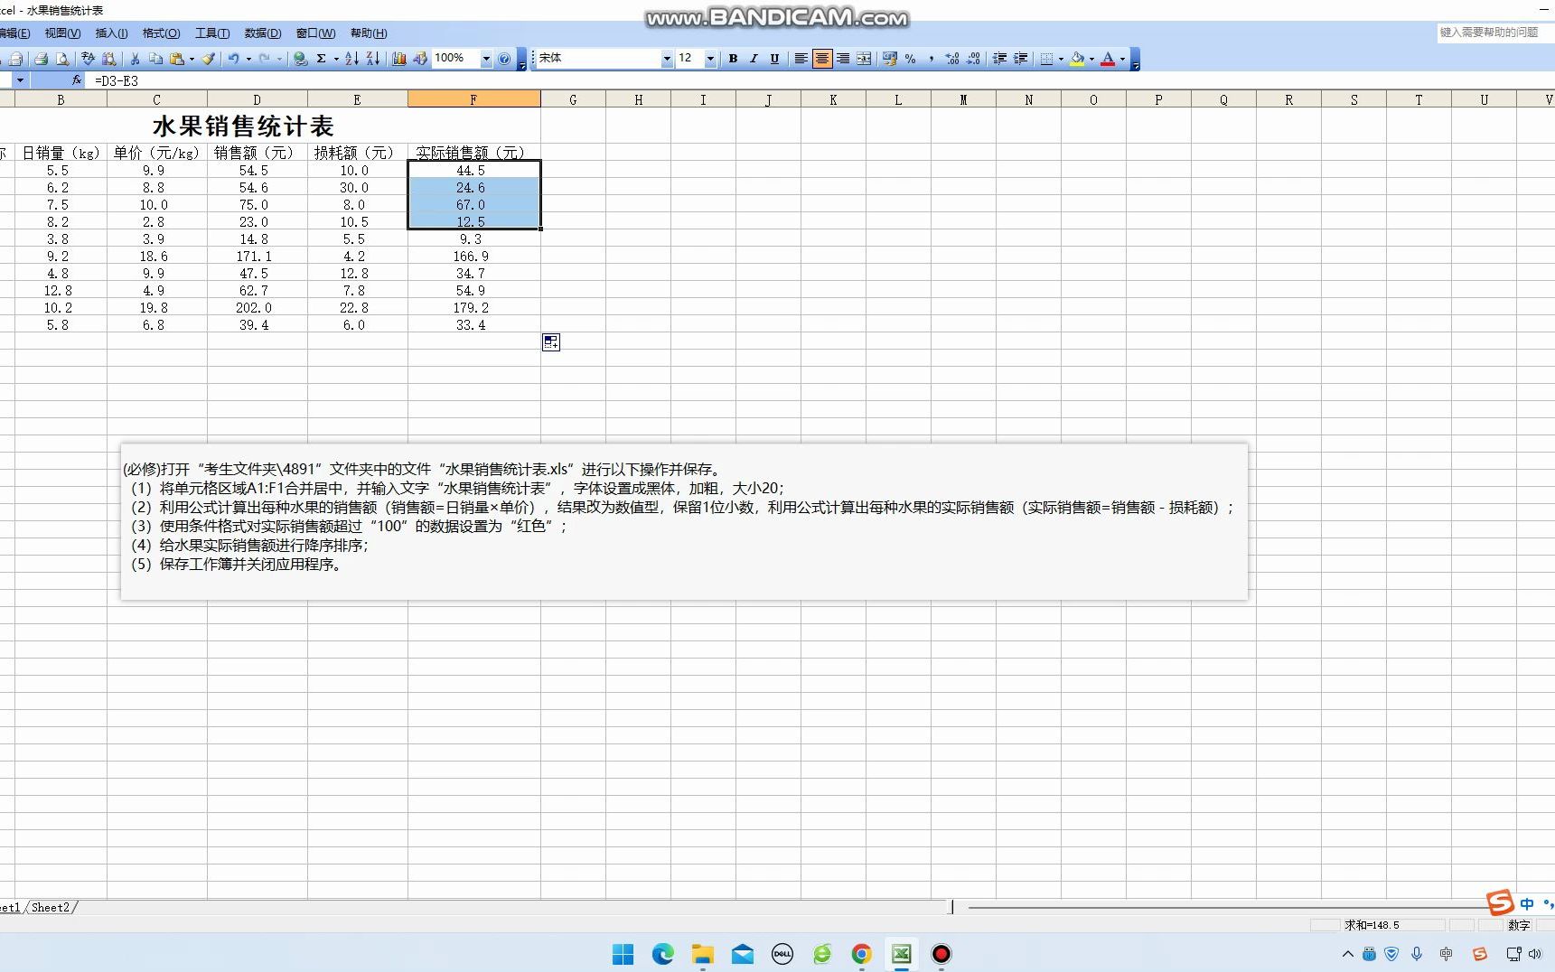
Task: Expand the zoom level dropdown
Action: coord(485,59)
